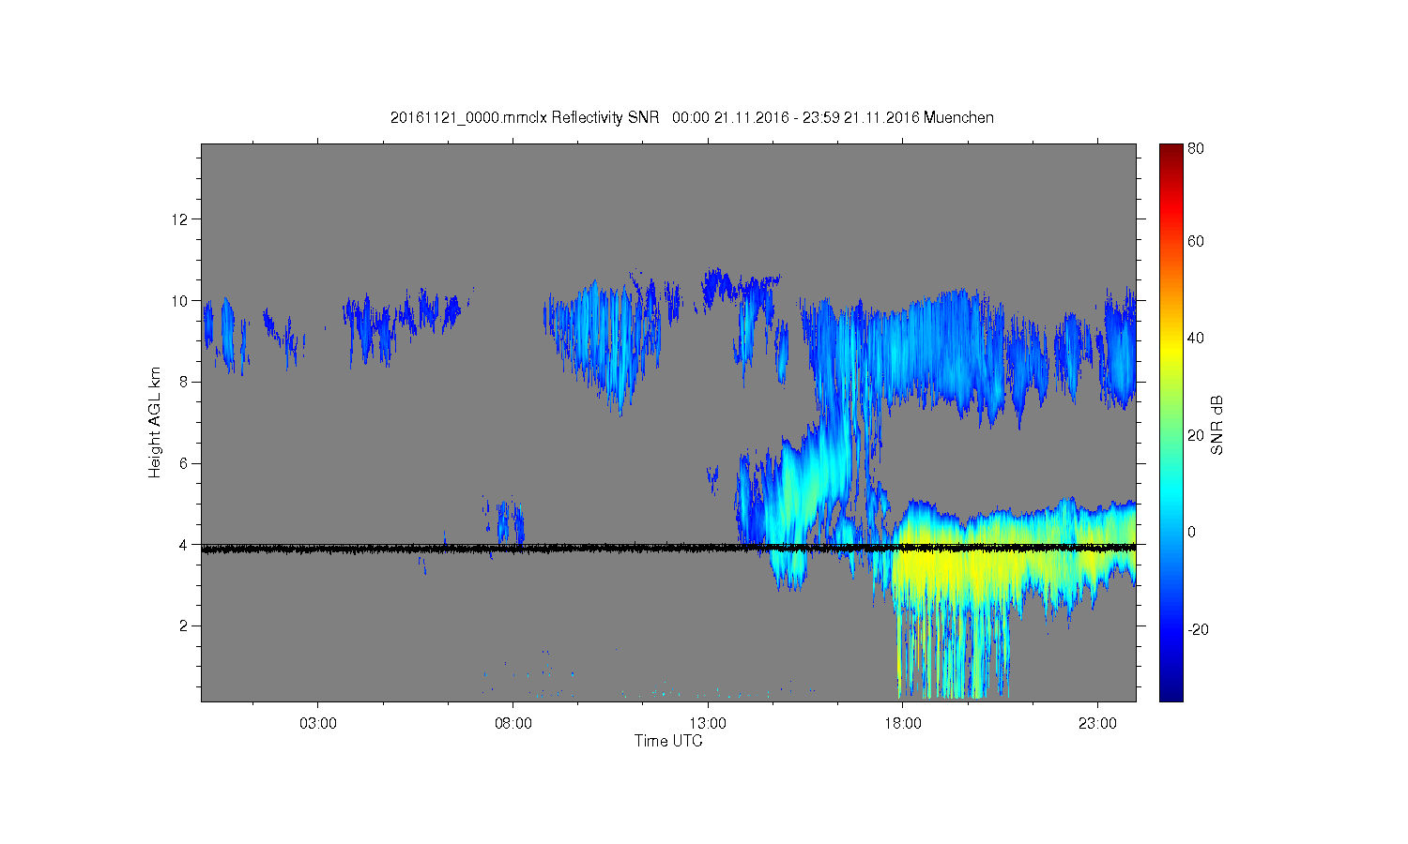
Task: Select the 23:00 time axis tick label
Action: tap(1097, 724)
